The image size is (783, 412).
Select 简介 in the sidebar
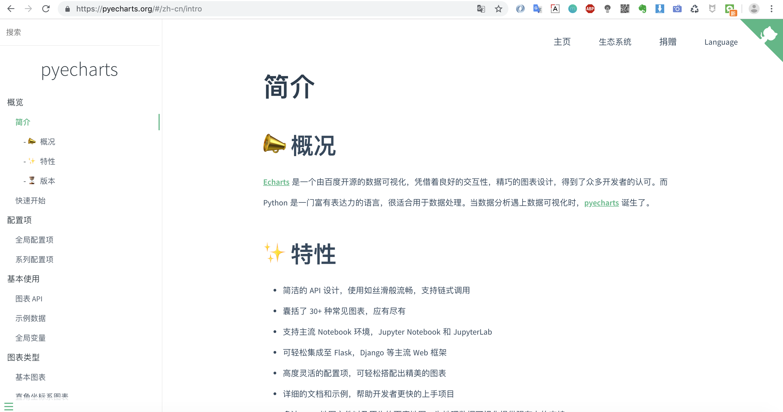pyautogui.click(x=23, y=122)
